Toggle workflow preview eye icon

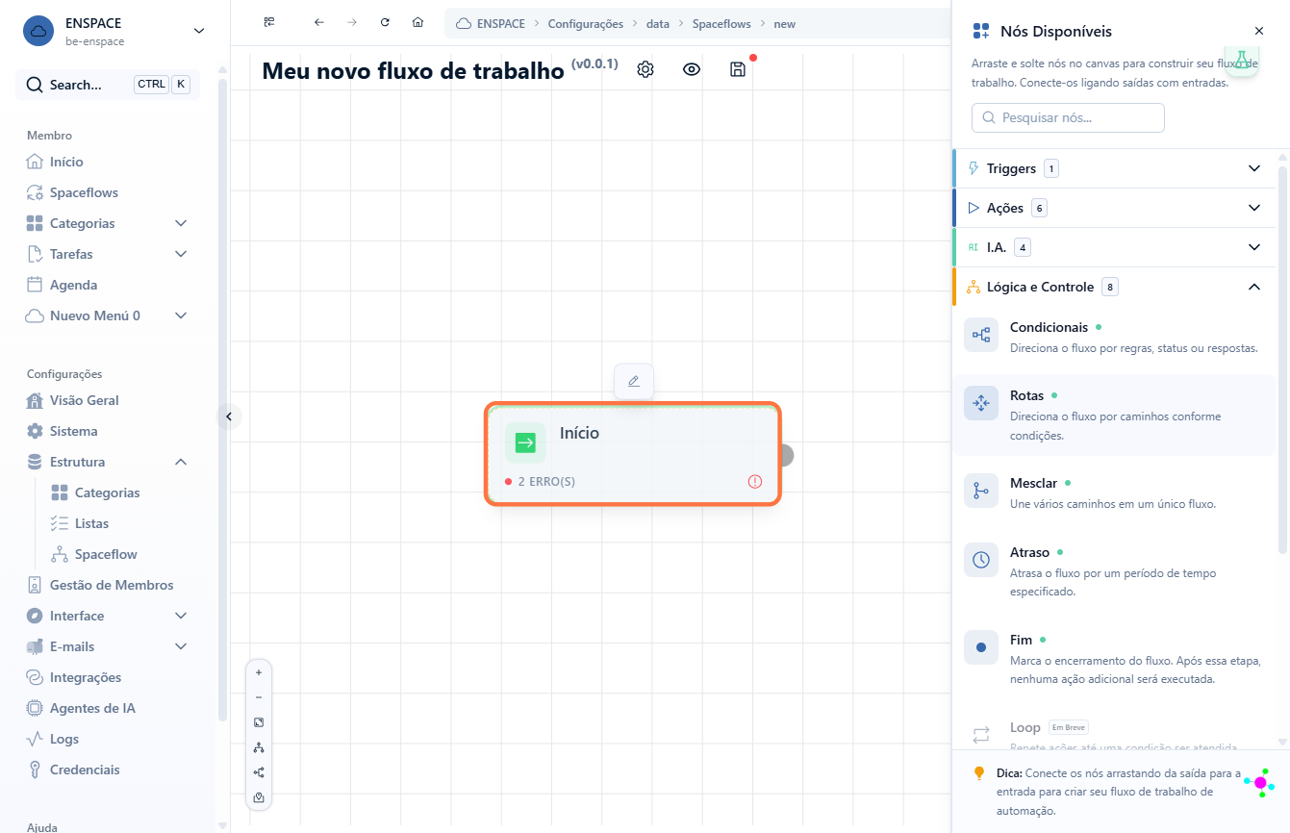[692, 69]
